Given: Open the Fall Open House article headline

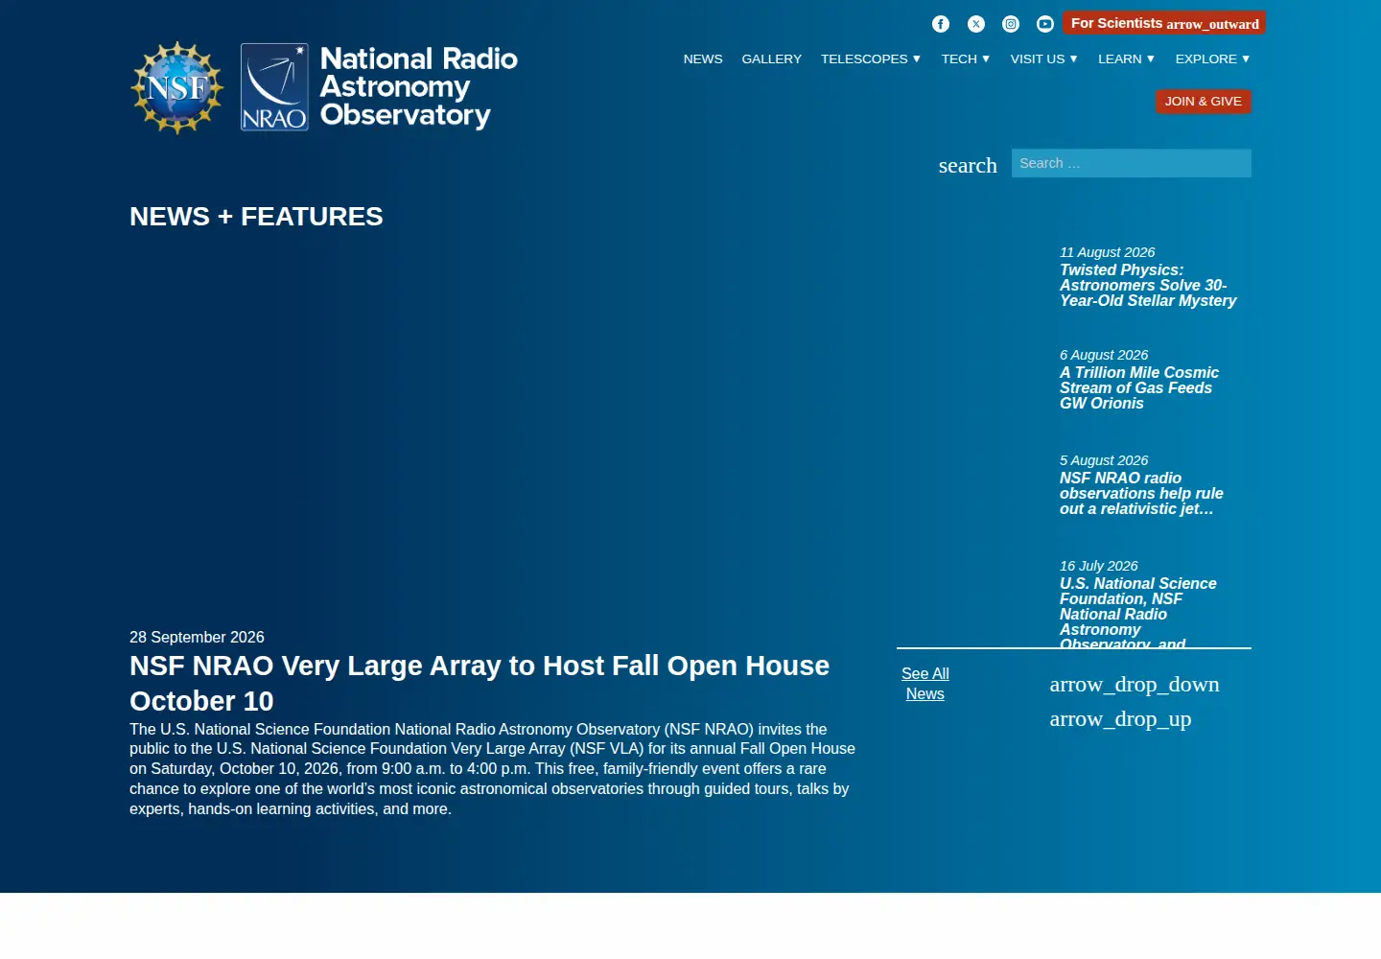Looking at the screenshot, I should [x=480, y=684].
